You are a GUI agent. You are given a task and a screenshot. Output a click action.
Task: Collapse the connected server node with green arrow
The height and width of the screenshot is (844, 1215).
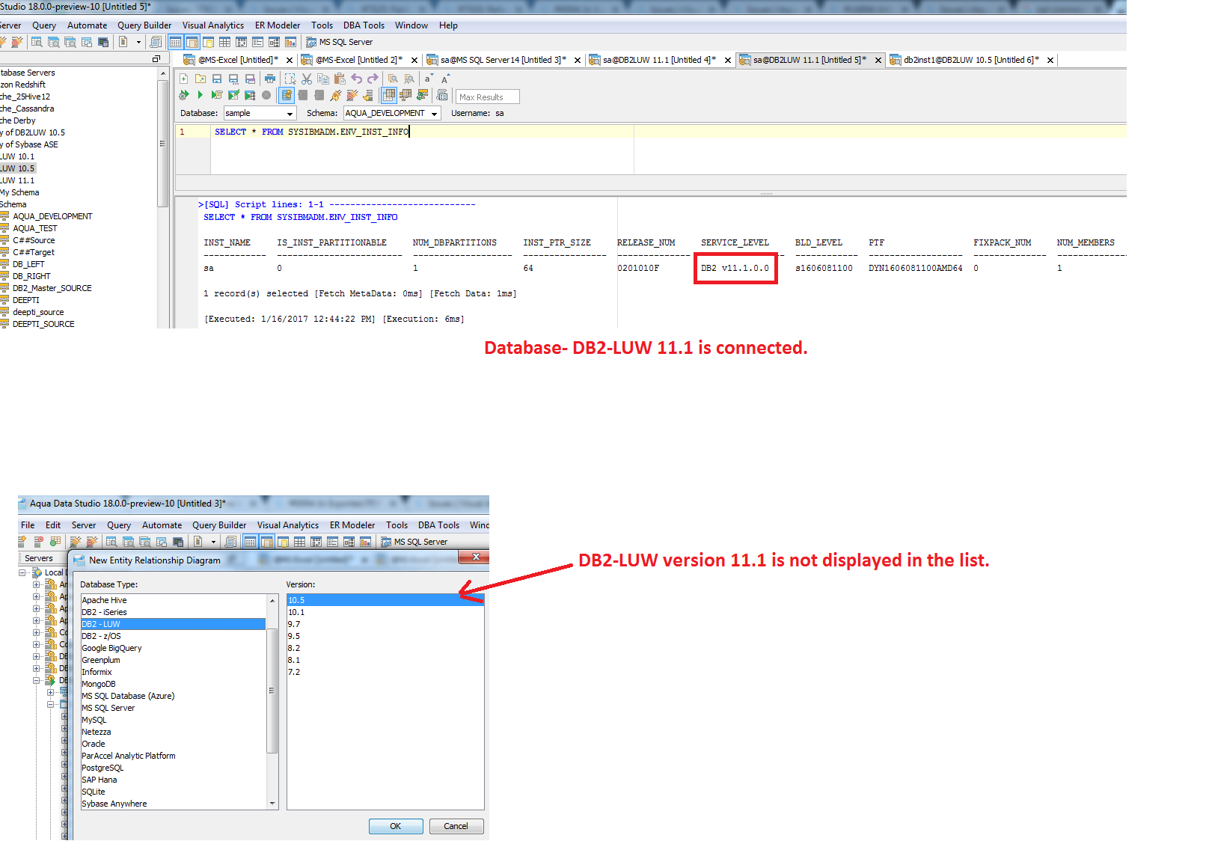pyautogui.click(x=36, y=680)
